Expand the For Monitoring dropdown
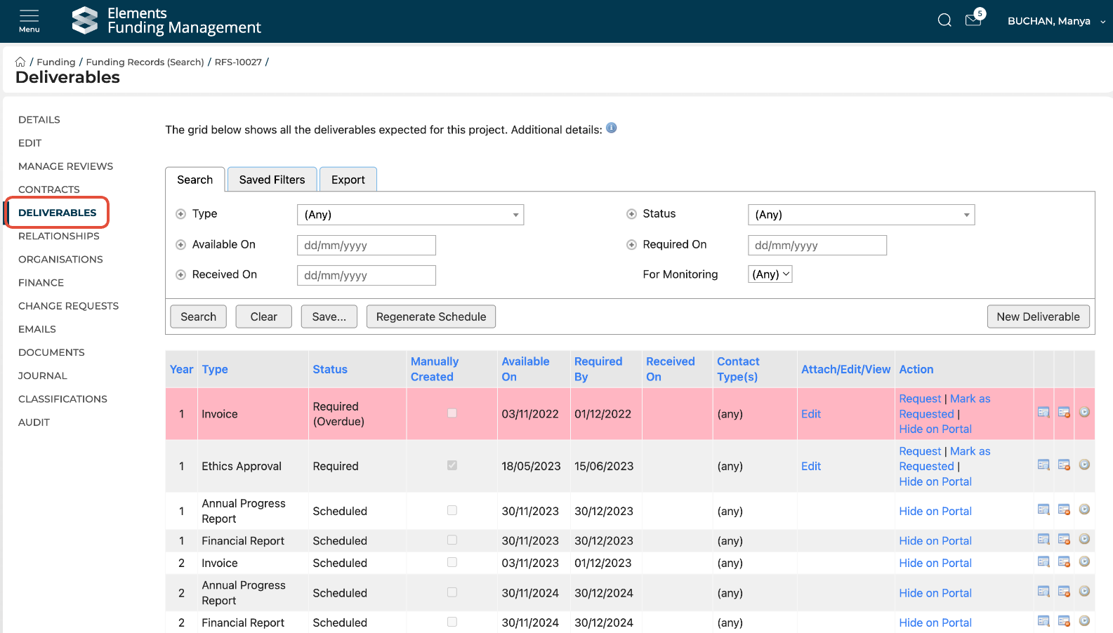Viewport: 1113px width, 633px height. 770,274
